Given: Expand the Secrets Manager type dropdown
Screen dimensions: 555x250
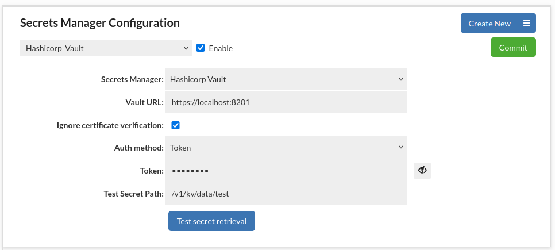Looking at the screenshot, I should click(x=286, y=79).
